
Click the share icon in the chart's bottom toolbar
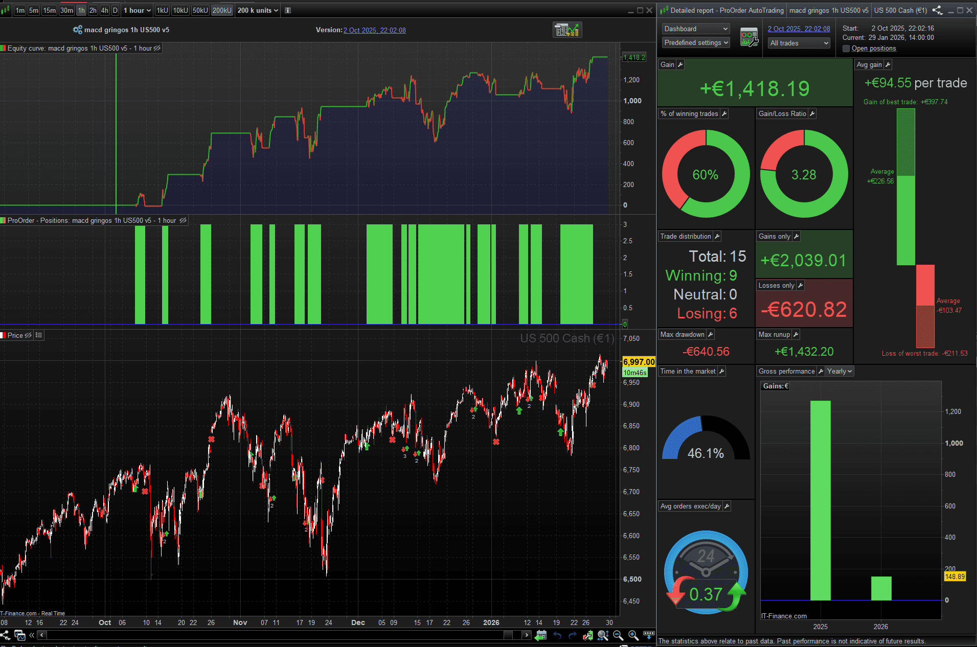(x=5, y=635)
